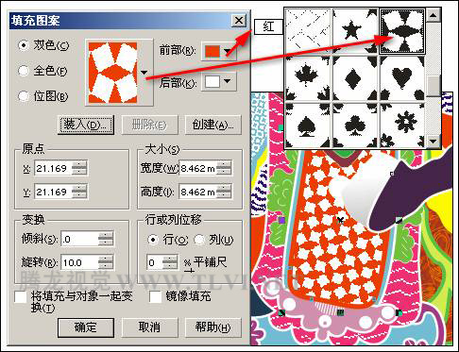Select the 行 row offset option
Image resolution: width=459 pixels, height=352 pixels.
(153, 240)
